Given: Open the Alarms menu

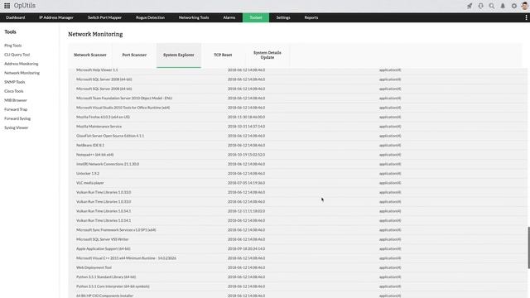Looking at the screenshot, I should [229, 17].
